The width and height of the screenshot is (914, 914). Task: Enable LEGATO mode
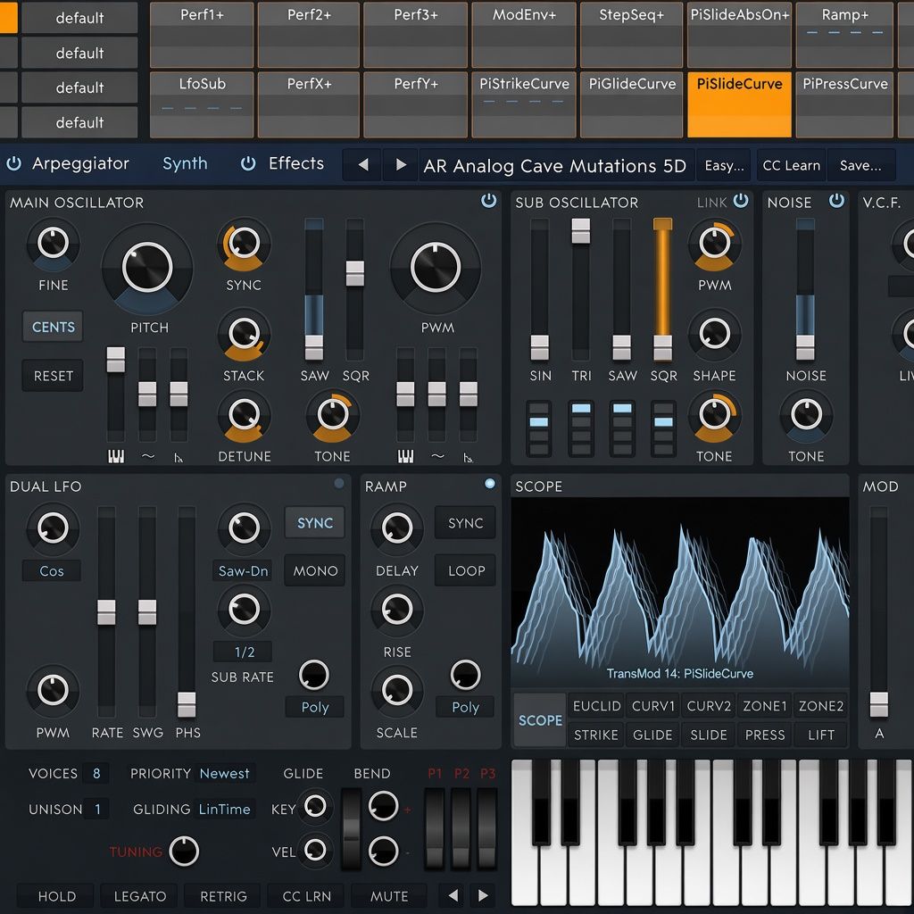(140, 896)
